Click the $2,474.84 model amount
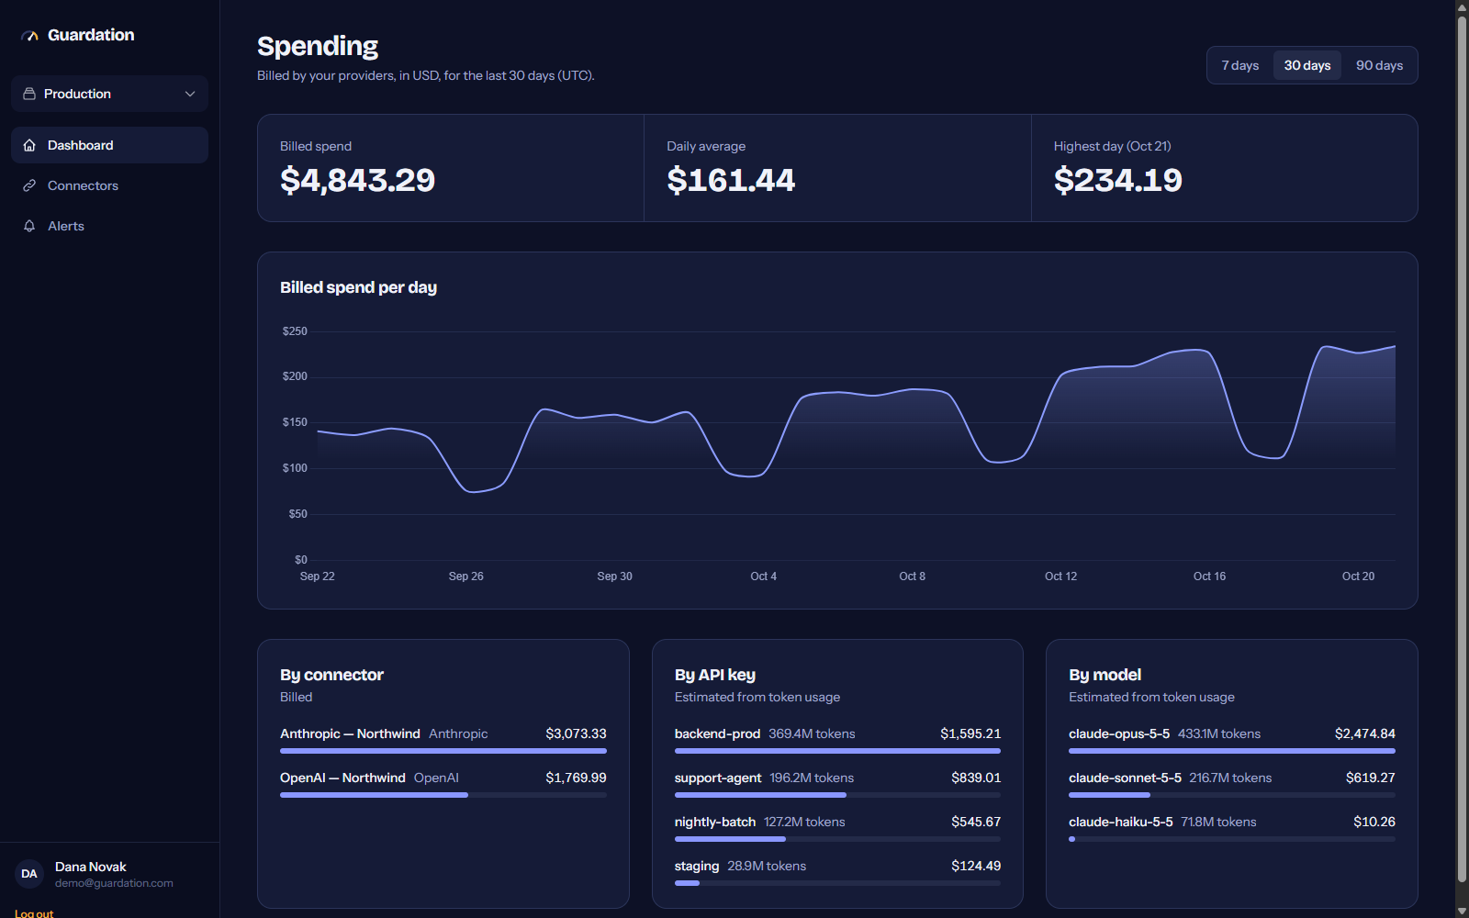Viewport: 1469px width, 918px height. click(1365, 733)
